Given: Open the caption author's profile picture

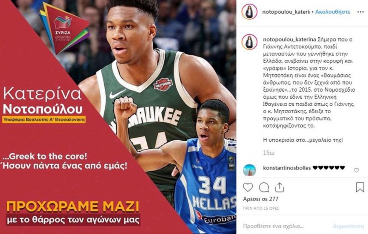Looking at the screenshot, I should [249, 42].
